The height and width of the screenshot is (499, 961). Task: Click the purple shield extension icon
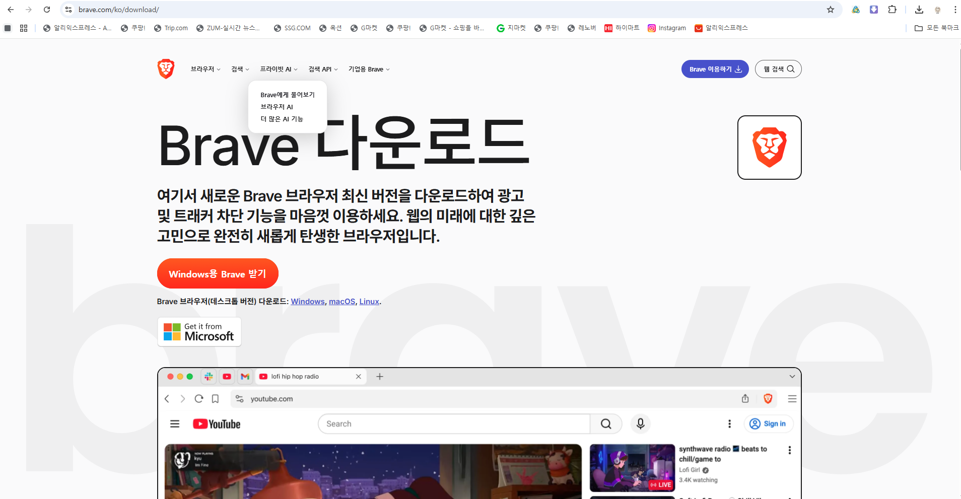874,10
